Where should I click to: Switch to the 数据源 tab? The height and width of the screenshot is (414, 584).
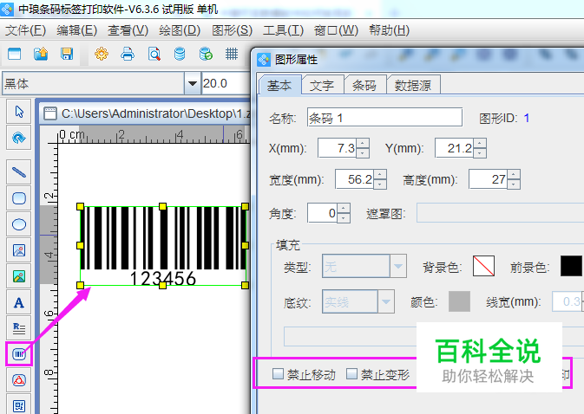[x=413, y=86]
